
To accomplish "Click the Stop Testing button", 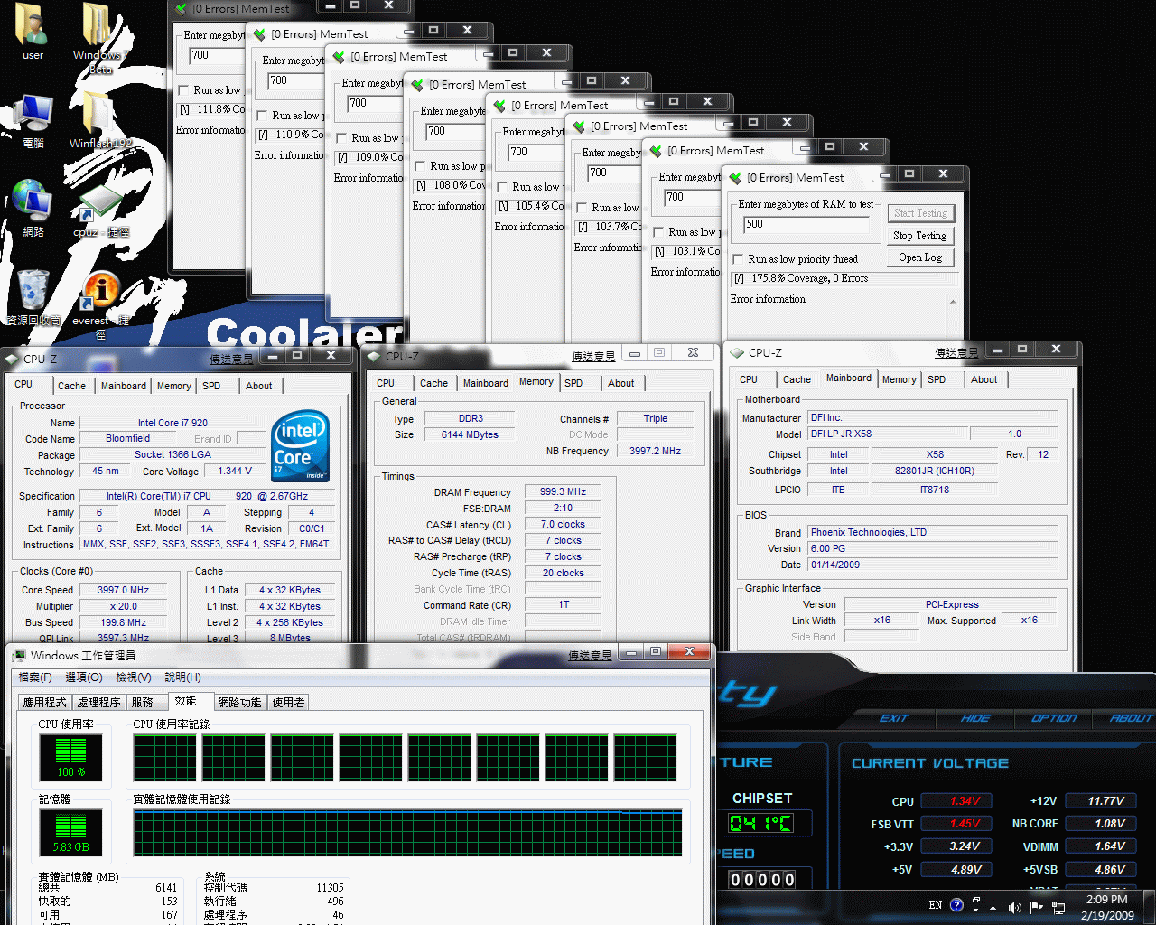I will click(x=919, y=236).
